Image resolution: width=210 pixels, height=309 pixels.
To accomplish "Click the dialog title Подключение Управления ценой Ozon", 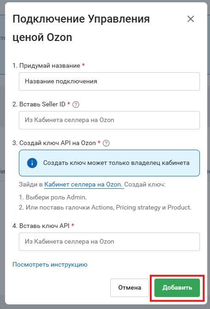I will coord(81,28).
